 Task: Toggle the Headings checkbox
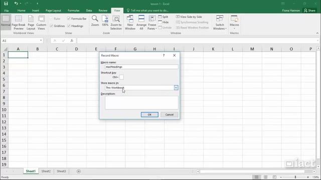tap(69, 26)
